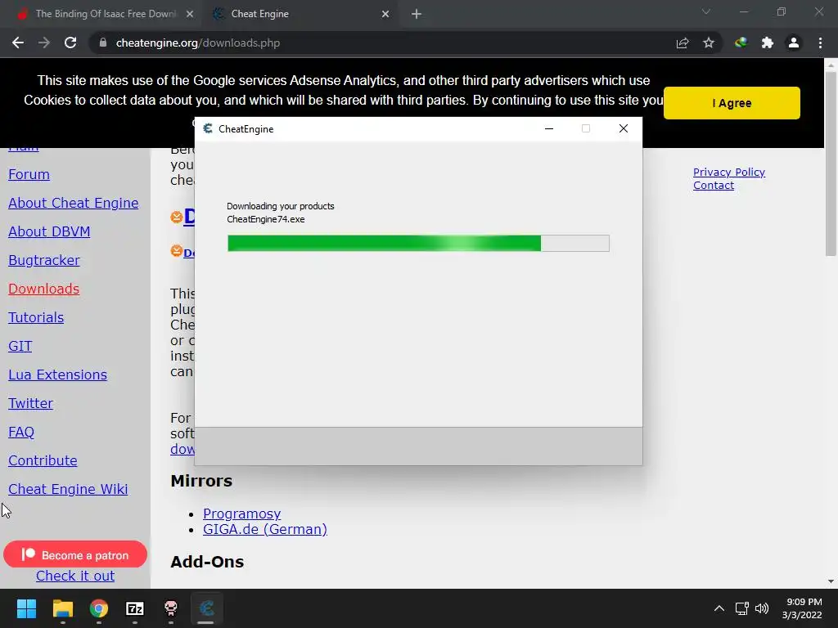838x628 pixels.
Task: Open the Chrome profile avatar icon
Action: point(794,43)
